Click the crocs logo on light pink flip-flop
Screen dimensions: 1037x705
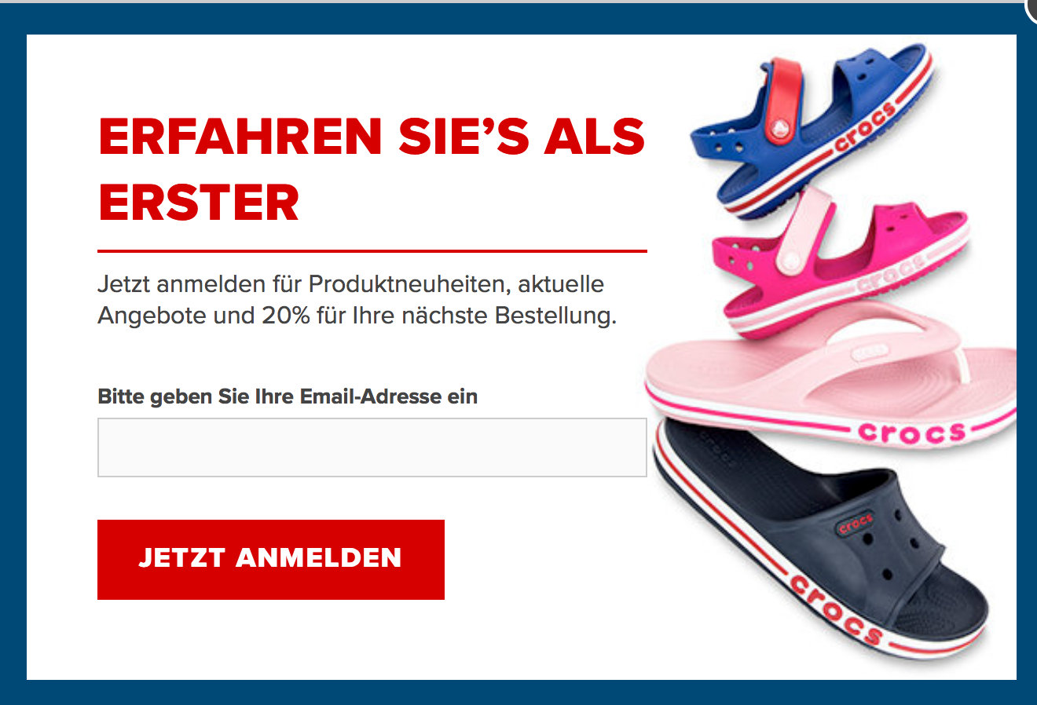click(x=911, y=432)
